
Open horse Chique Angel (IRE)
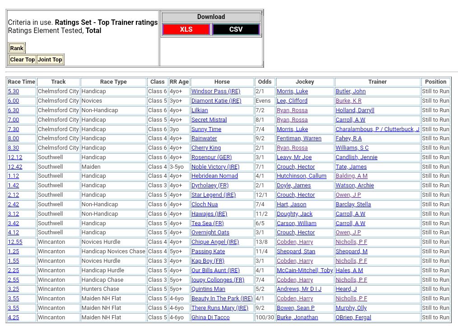coord(215,242)
